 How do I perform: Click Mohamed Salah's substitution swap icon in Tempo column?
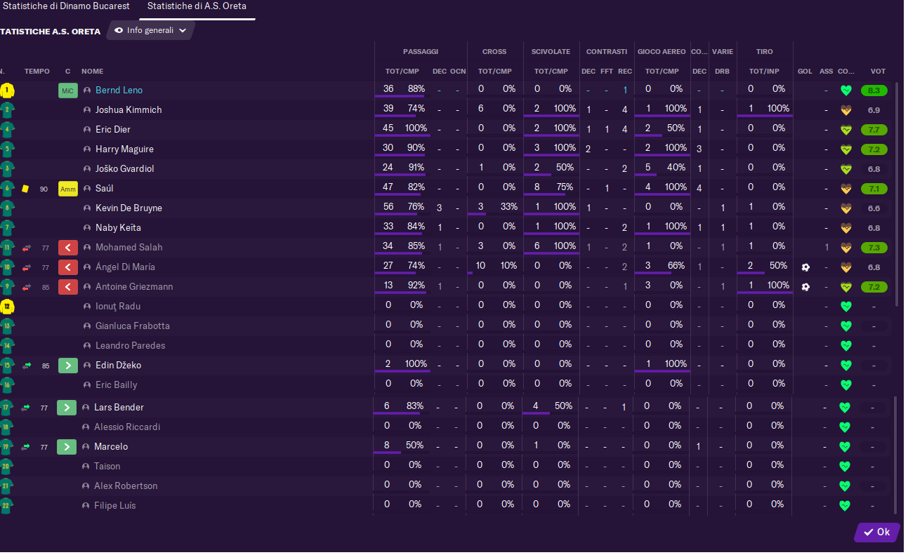point(27,248)
